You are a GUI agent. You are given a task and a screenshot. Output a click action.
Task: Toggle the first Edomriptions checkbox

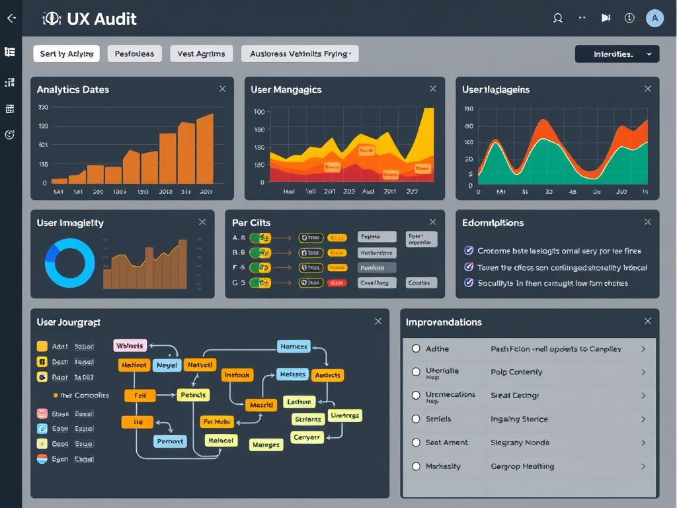[x=469, y=251]
